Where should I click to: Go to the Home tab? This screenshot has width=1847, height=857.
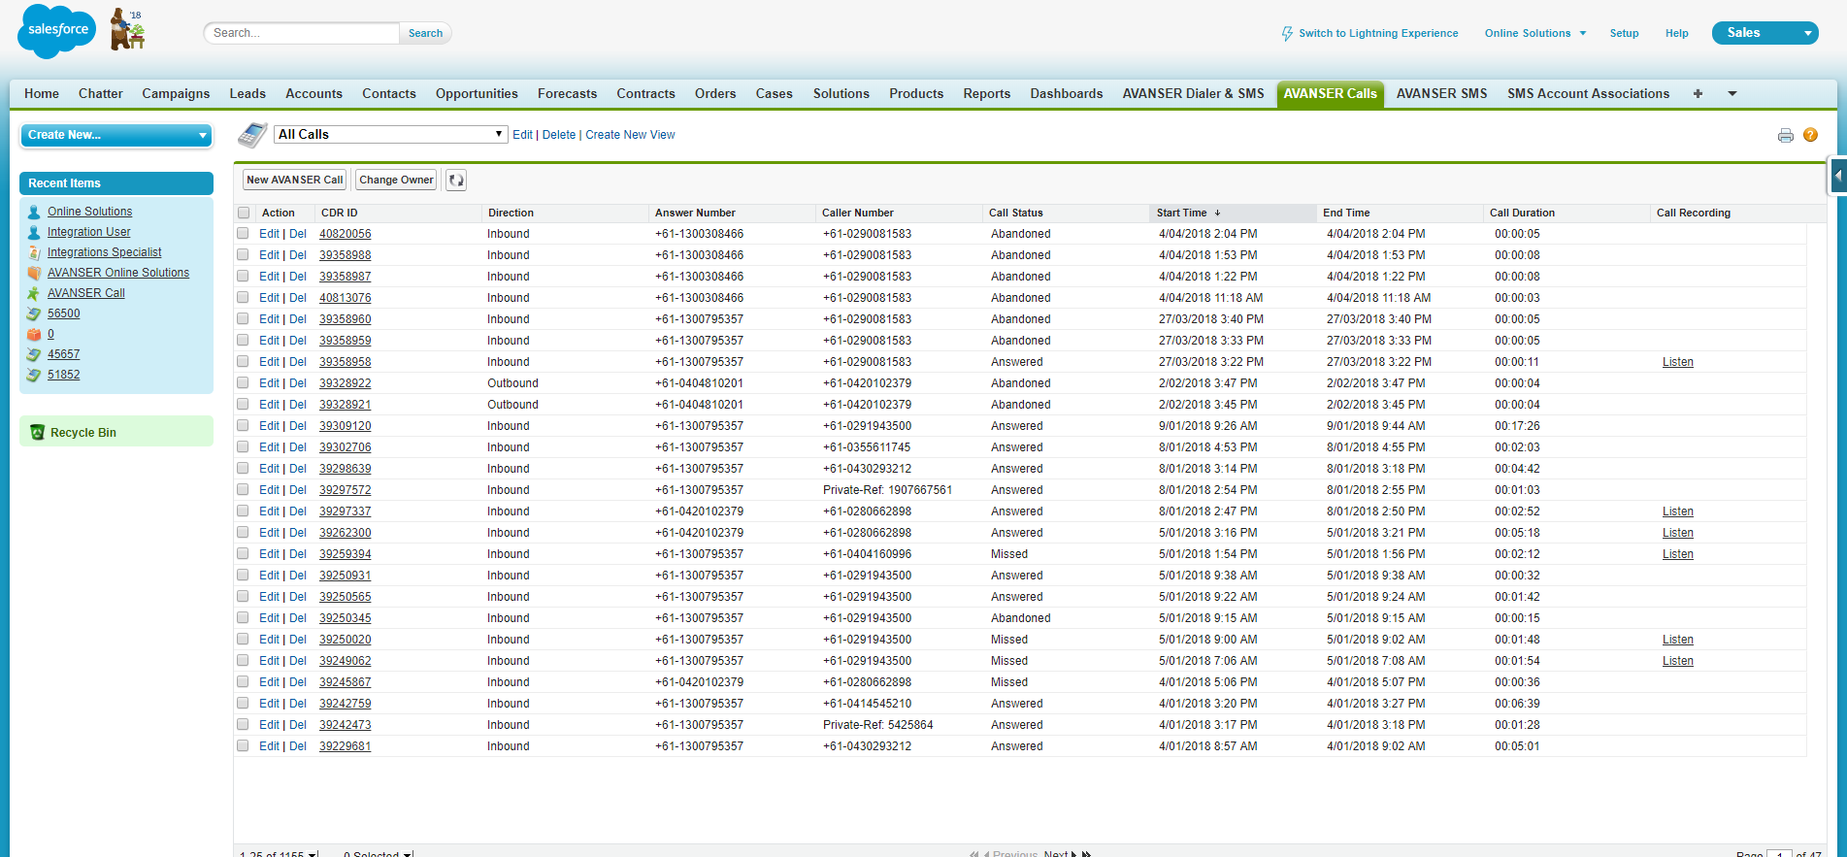[42, 93]
